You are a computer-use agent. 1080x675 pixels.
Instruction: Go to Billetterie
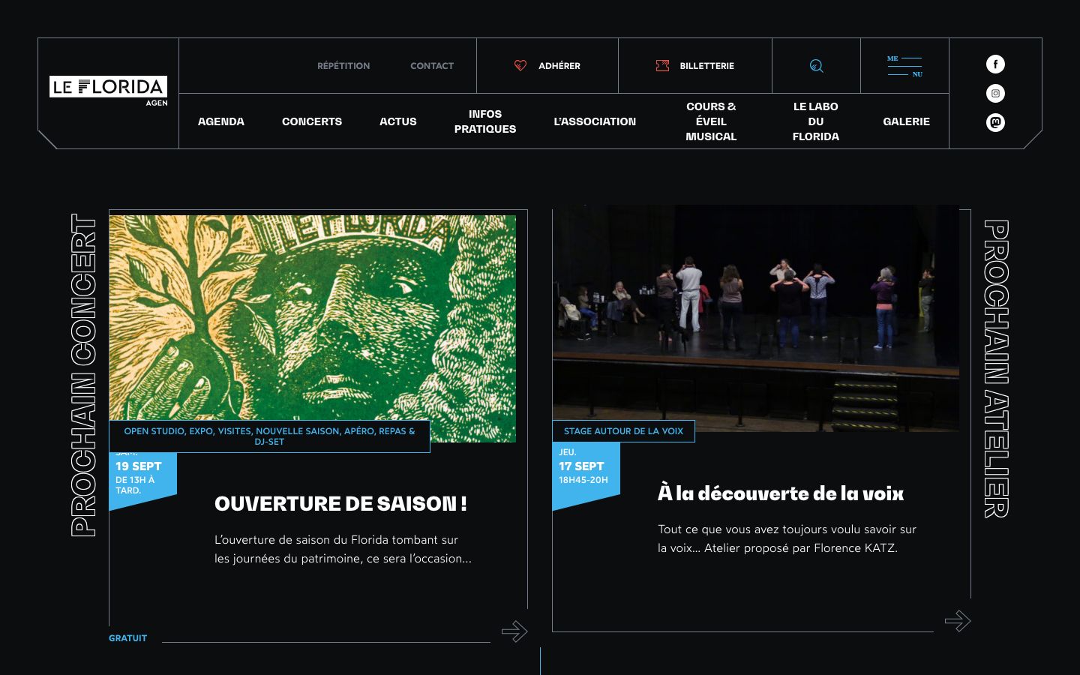[695, 66]
